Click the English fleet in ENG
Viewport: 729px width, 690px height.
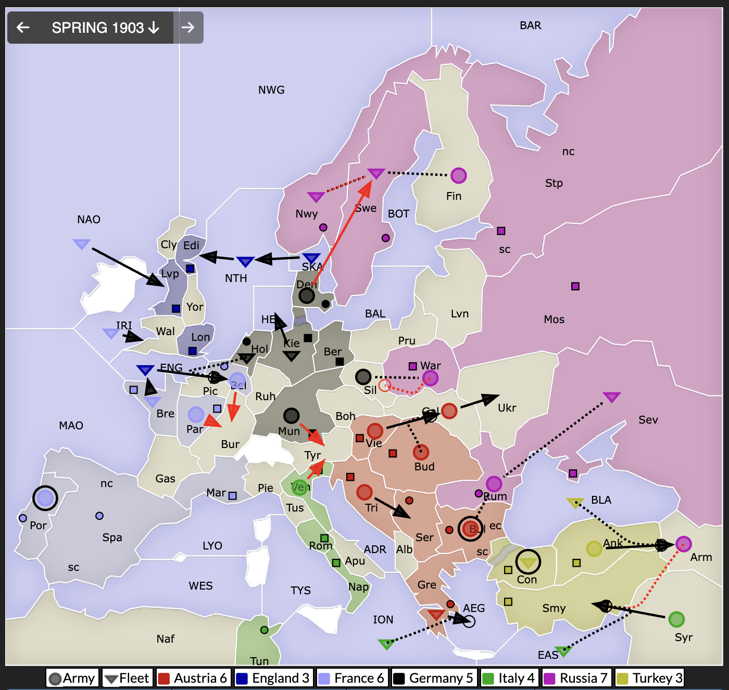tap(145, 369)
